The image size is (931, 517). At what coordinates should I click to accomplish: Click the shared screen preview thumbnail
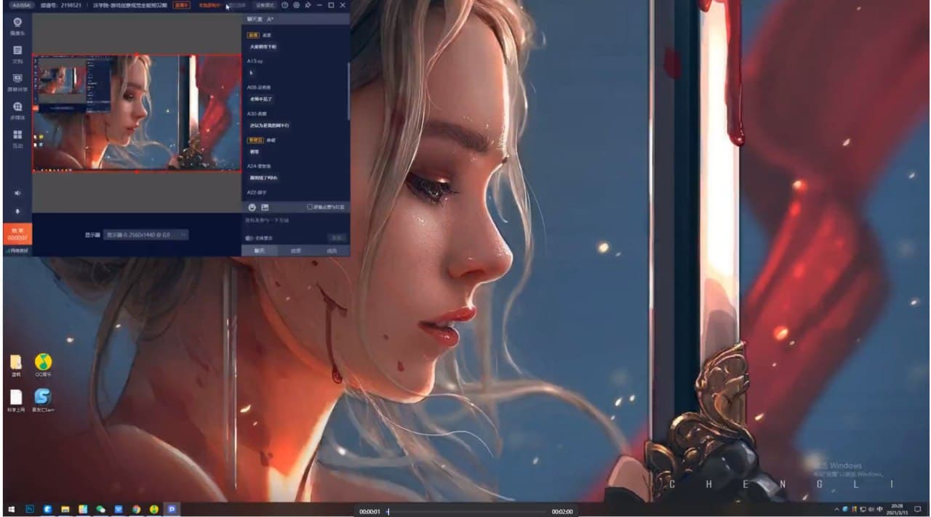(137, 113)
